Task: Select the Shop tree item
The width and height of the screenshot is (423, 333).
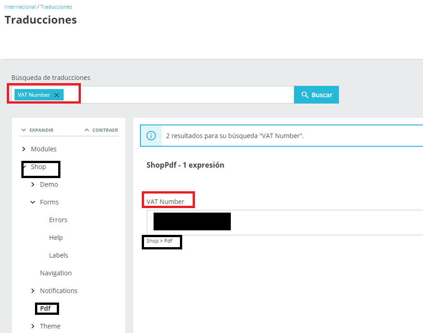Action: pyautogui.click(x=38, y=167)
